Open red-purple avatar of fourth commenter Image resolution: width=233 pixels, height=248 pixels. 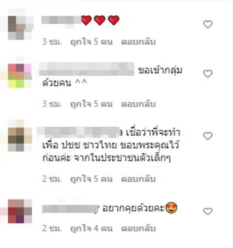20,211
